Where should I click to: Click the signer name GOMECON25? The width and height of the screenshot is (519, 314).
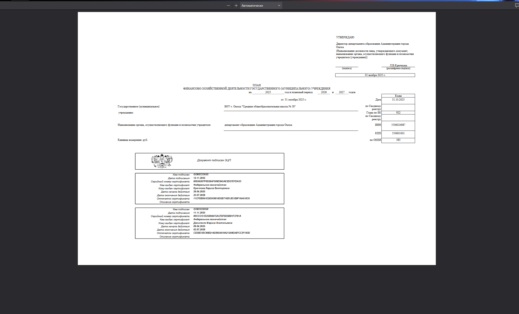point(201,175)
